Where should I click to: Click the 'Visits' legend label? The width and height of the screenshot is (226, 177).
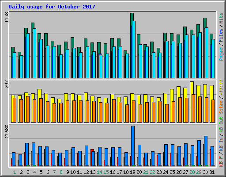(221, 87)
